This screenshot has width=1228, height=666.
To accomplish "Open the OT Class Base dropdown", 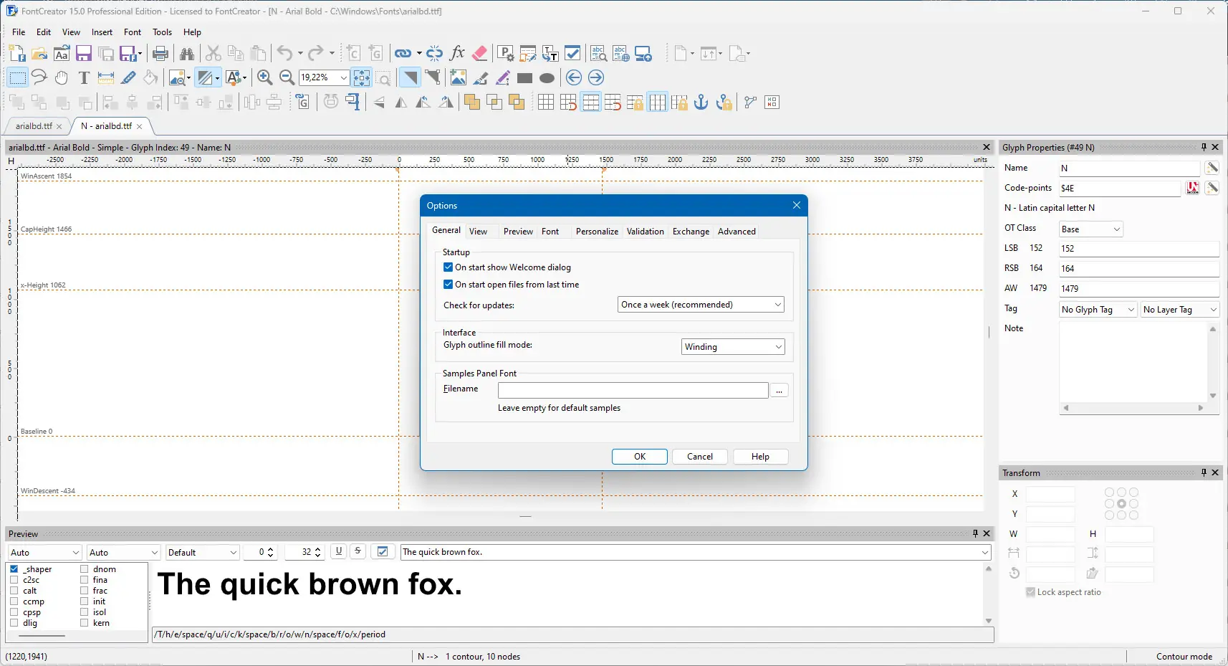I will (1090, 229).
